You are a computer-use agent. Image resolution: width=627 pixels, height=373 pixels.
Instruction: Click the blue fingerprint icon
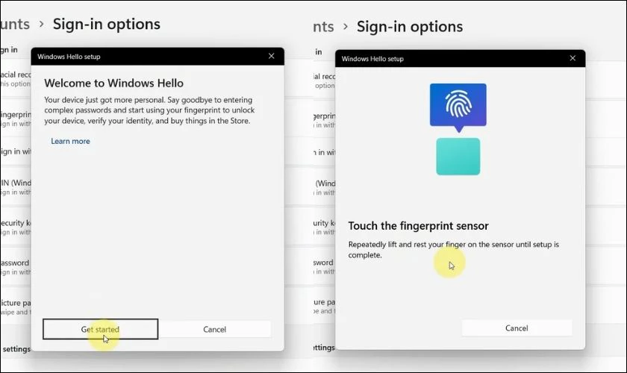458,107
